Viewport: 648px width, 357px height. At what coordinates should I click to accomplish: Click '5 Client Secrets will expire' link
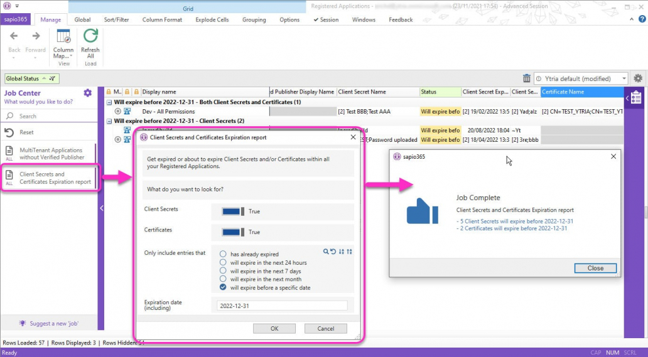(x=515, y=221)
